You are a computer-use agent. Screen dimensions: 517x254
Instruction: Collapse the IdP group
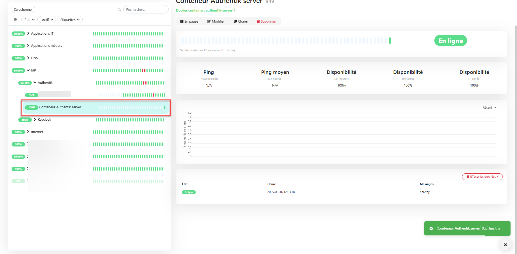[28, 70]
